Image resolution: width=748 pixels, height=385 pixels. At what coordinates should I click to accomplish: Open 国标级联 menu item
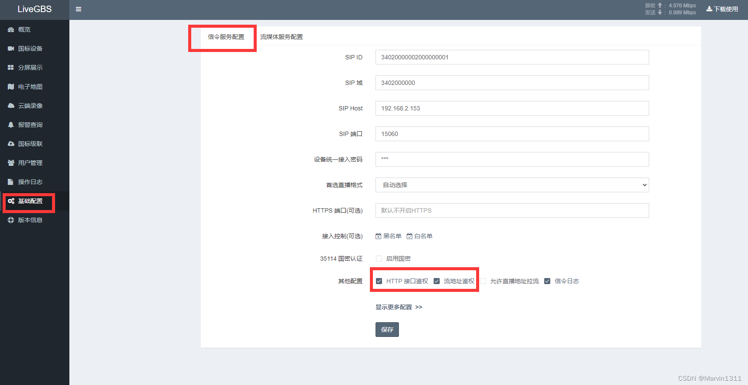pos(35,144)
